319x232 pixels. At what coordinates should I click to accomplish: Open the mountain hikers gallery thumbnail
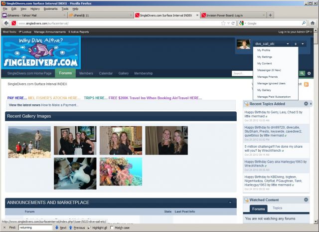pyautogui.click(x=29, y=142)
